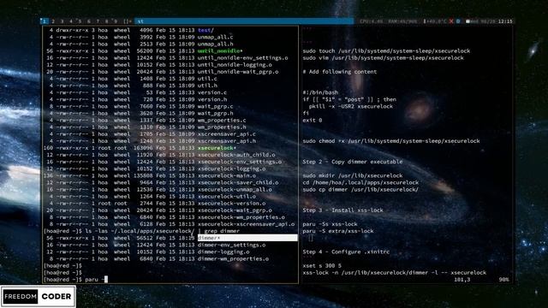Click the red X icon in status bar
This screenshot has width=548, height=308.
[451, 21]
